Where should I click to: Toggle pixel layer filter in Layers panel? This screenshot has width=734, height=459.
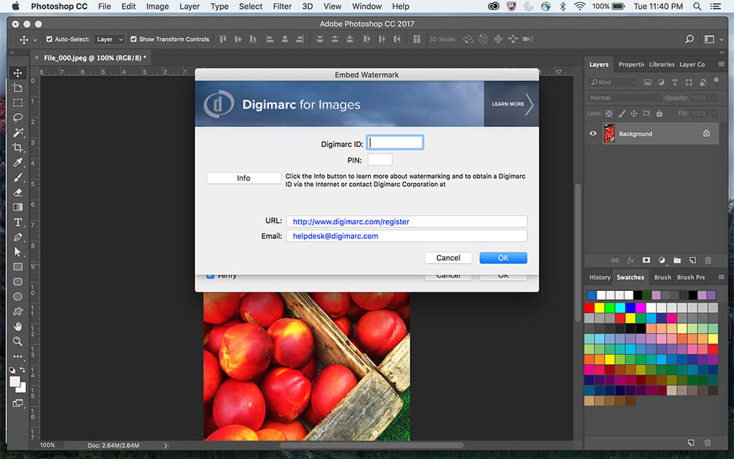[647, 83]
